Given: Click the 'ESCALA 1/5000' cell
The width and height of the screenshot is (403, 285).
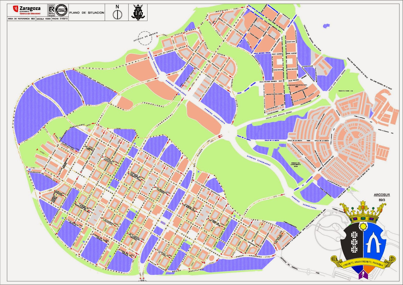Looking at the screenshot, I should (x=44, y=19).
